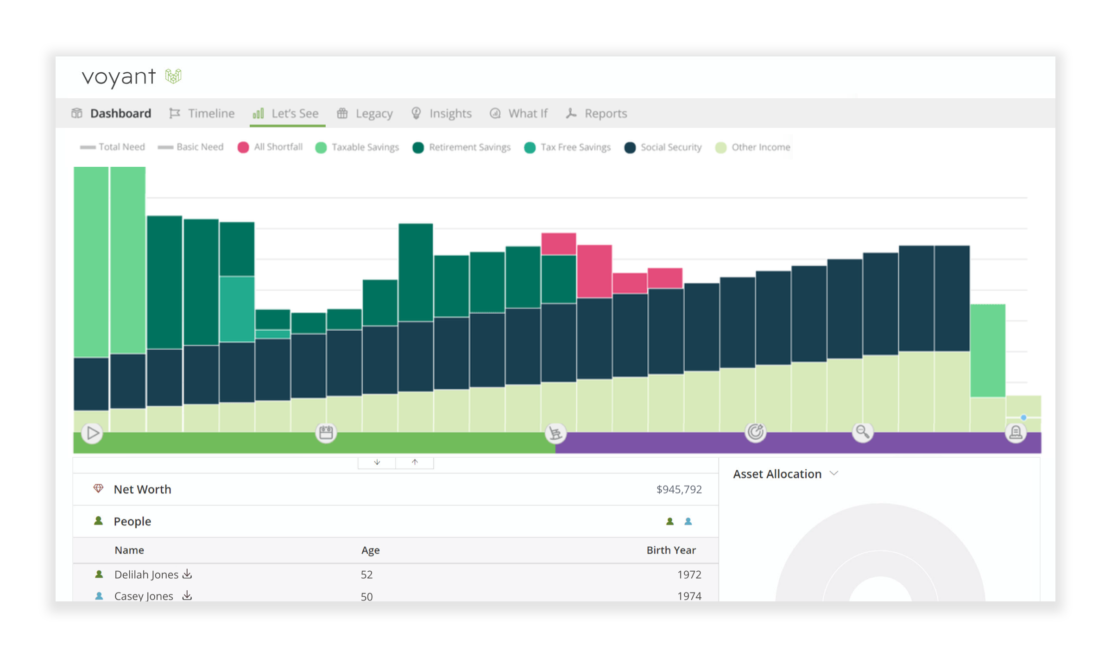This screenshot has width=1111, height=657.
Task: Select the Casey Jones row name
Action: [144, 596]
